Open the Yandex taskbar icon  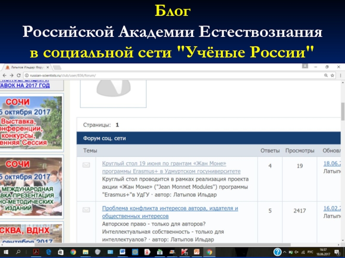pos(147,252)
